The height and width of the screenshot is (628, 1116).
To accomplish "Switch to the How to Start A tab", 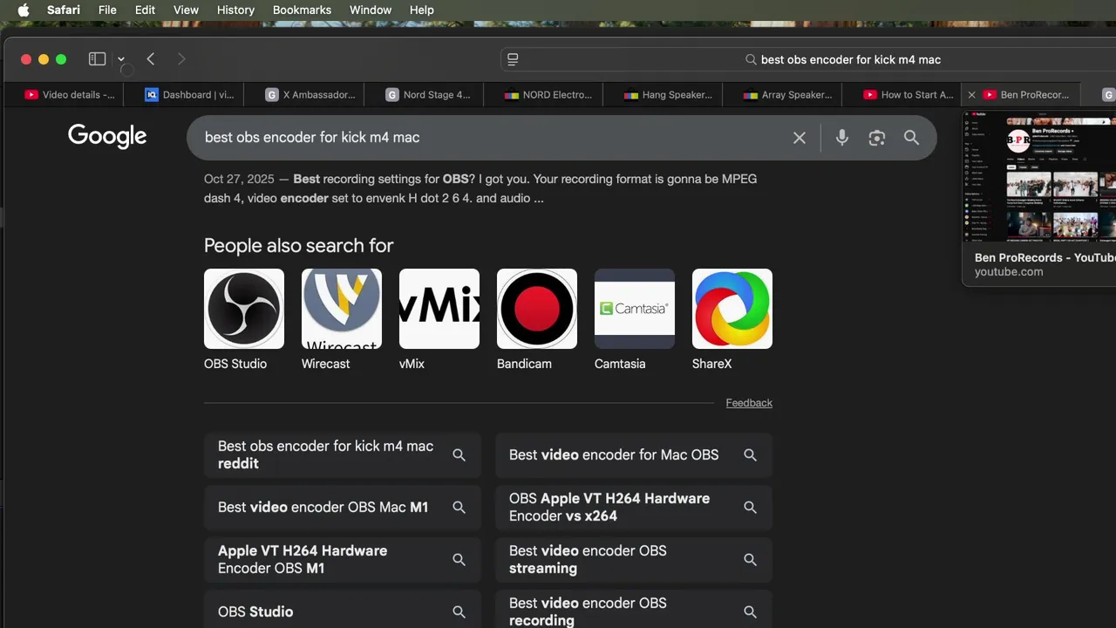I will [x=908, y=95].
